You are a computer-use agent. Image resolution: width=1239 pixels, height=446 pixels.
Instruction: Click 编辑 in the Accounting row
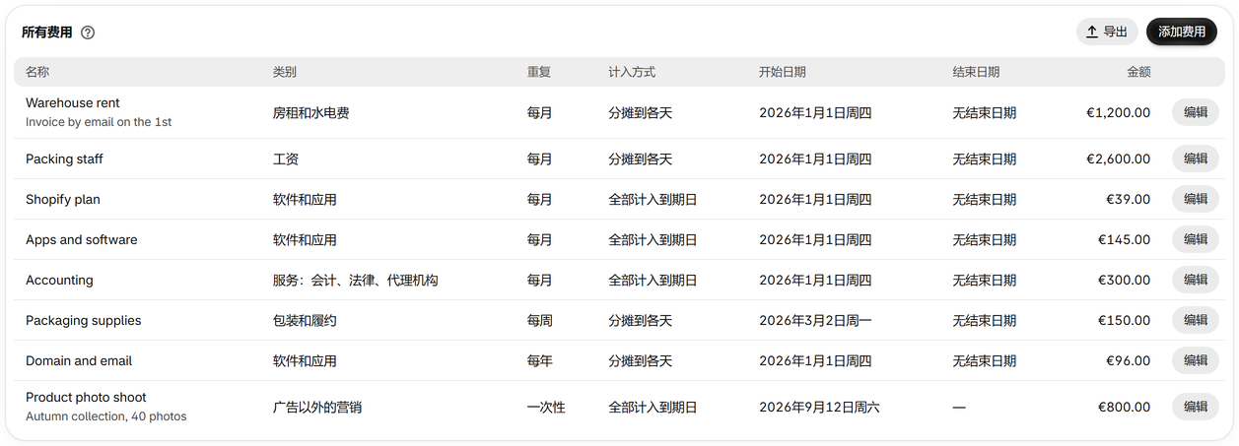click(x=1195, y=280)
